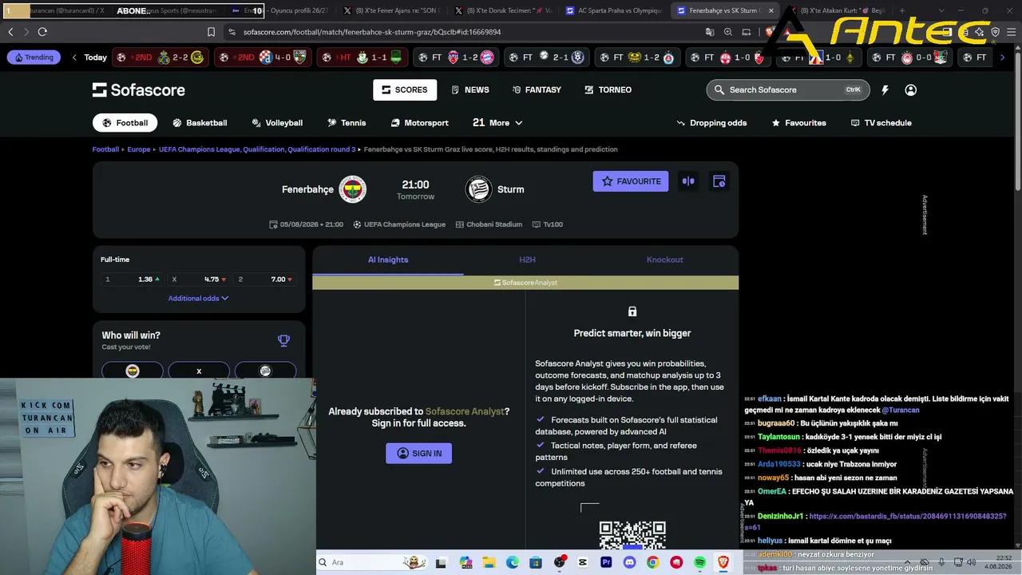Vote for a draw (X)
1022x575 pixels.
pyautogui.click(x=199, y=371)
